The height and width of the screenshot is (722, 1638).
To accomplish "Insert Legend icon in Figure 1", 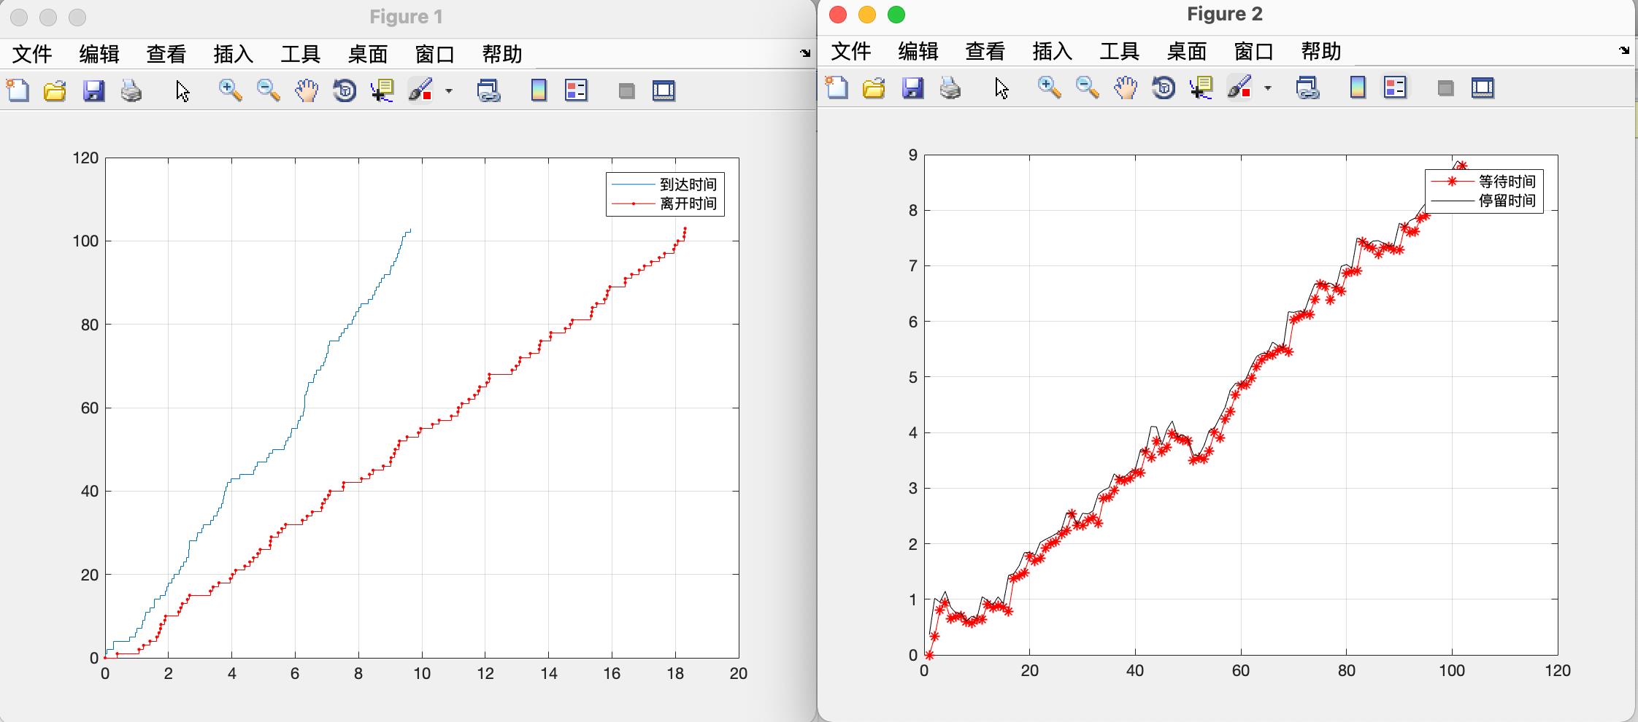I will point(577,90).
